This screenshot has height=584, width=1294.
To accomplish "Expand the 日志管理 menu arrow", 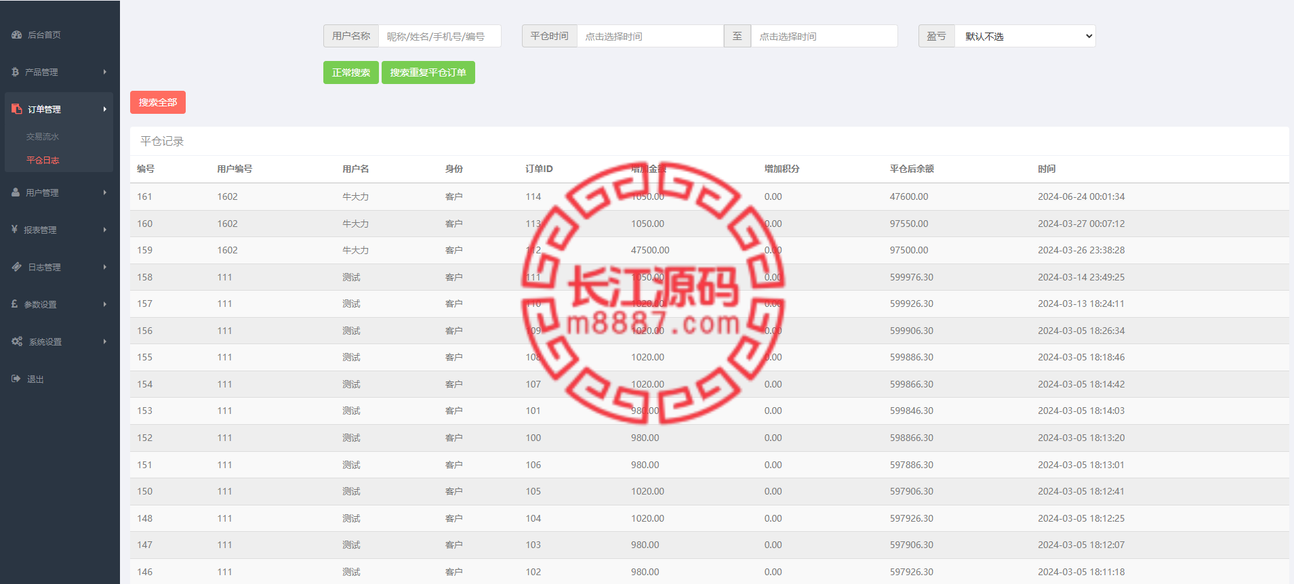I will [x=105, y=267].
